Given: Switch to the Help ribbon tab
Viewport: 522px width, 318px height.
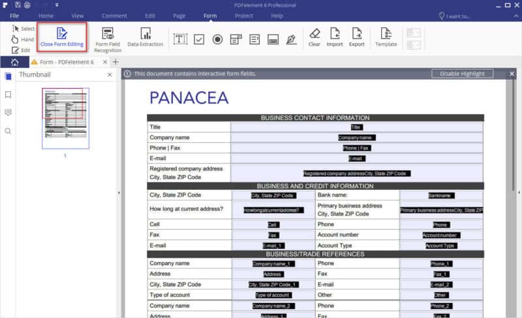Looking at the screenshot, I should 277,16.
